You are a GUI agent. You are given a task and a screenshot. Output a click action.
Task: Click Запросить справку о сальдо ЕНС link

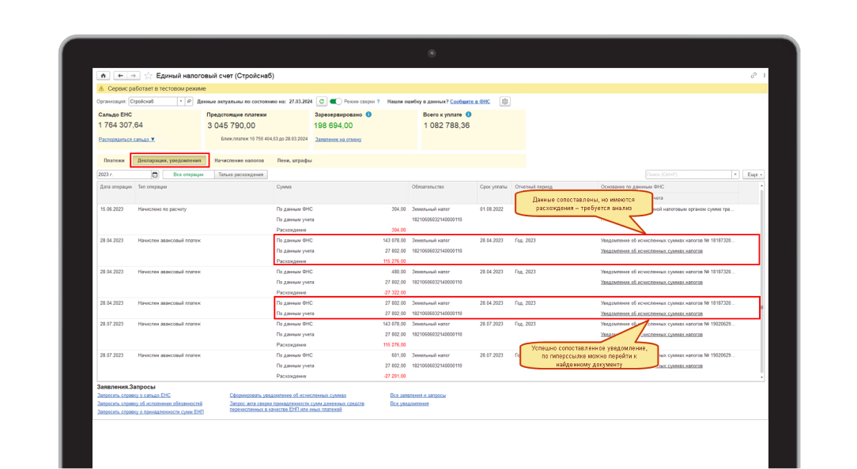pyautogui.click(x=134, y=395)
